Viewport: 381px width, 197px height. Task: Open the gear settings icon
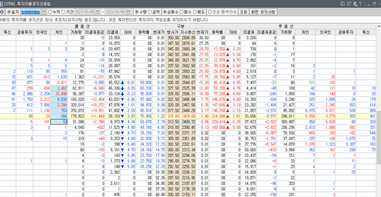[x=2, y=12]
